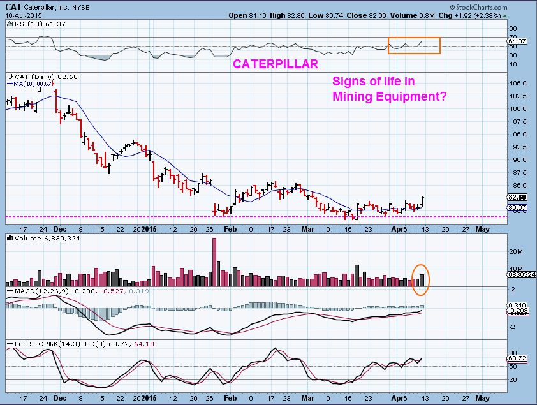Click 'Dec' on the price chart date axis
The width and height of the screenshot is (537, 405).
[x=60, y=229]
